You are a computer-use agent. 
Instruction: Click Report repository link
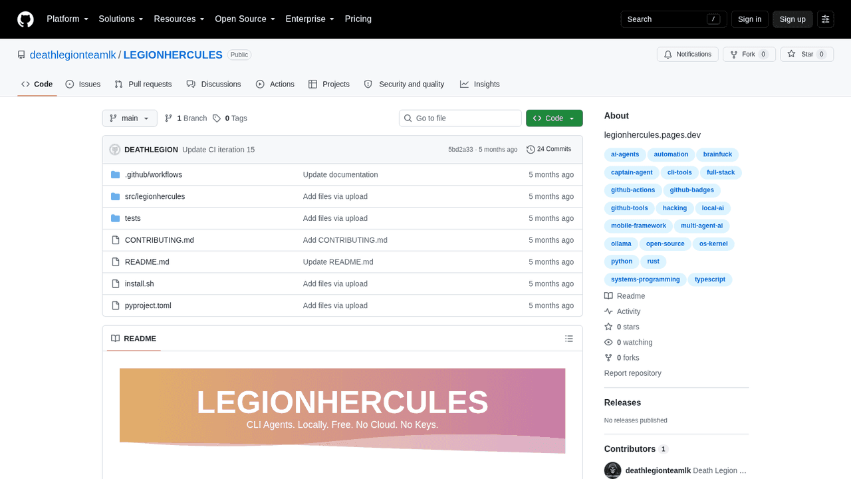(x=633, y=373)
